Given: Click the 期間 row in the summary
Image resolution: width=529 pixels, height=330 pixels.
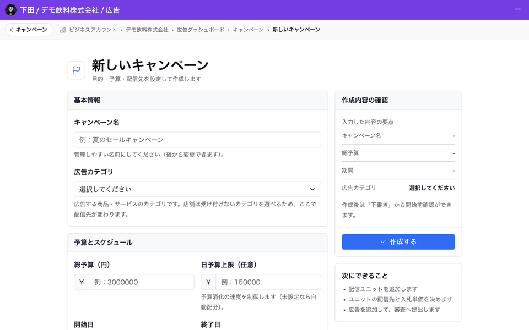Looking at the screenshot, I should click(x=398, y=170).
